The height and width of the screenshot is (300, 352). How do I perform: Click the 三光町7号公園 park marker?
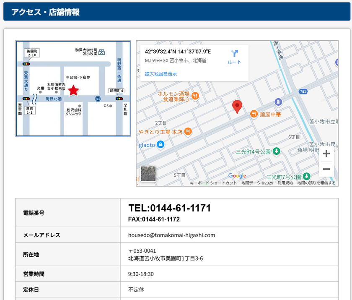click(x=307, y=176)
